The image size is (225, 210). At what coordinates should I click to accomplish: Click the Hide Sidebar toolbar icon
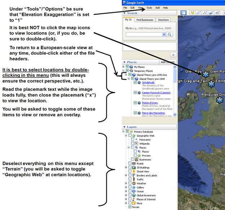pyautogui.click(x=183, y=13)
